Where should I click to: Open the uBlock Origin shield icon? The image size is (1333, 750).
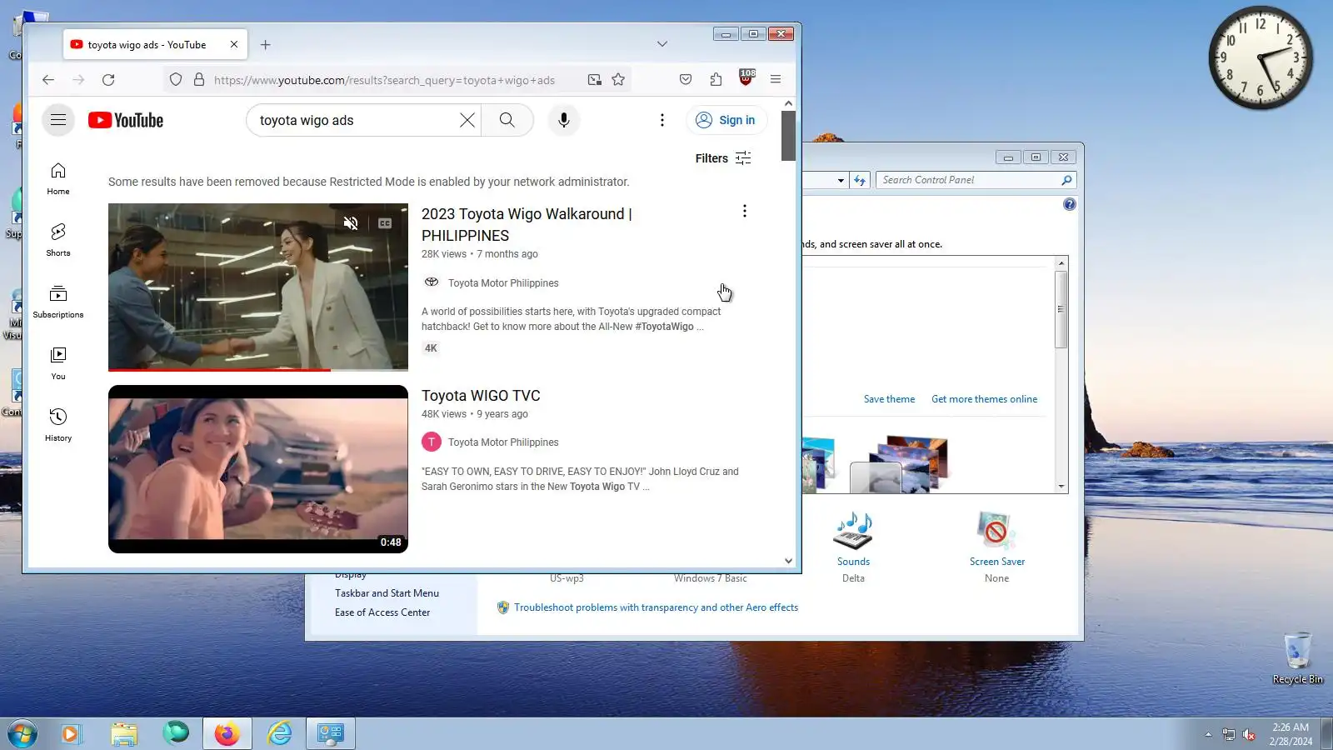[x=746, y=78]
